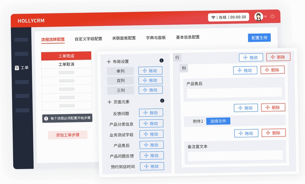Image resolution: width=305 pixels, height=184 pixels.
Task: Open the 关联面板配置 tab
Action: 124,38
